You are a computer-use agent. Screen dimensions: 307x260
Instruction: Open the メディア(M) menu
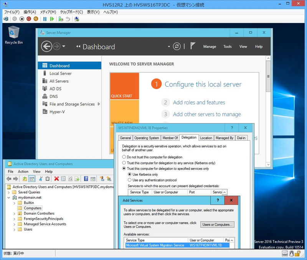(48, 12)
